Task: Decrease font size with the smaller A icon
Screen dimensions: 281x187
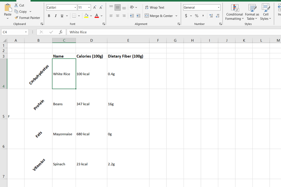Action: [101, 7]
